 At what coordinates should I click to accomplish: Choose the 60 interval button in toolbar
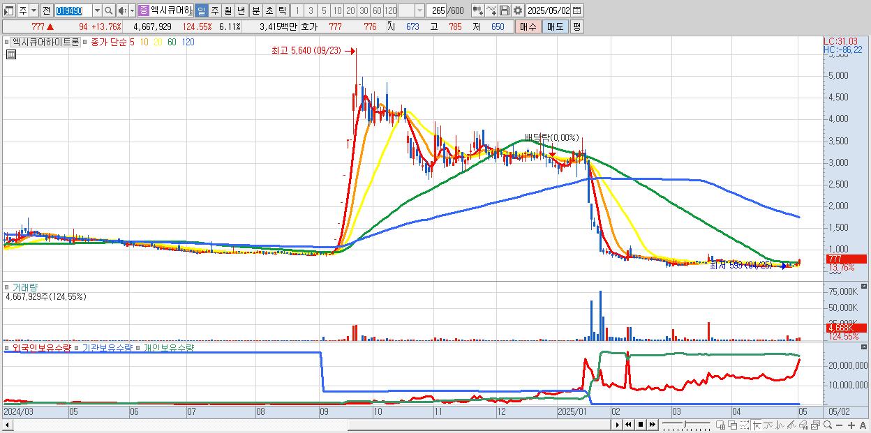pos(377,10)
